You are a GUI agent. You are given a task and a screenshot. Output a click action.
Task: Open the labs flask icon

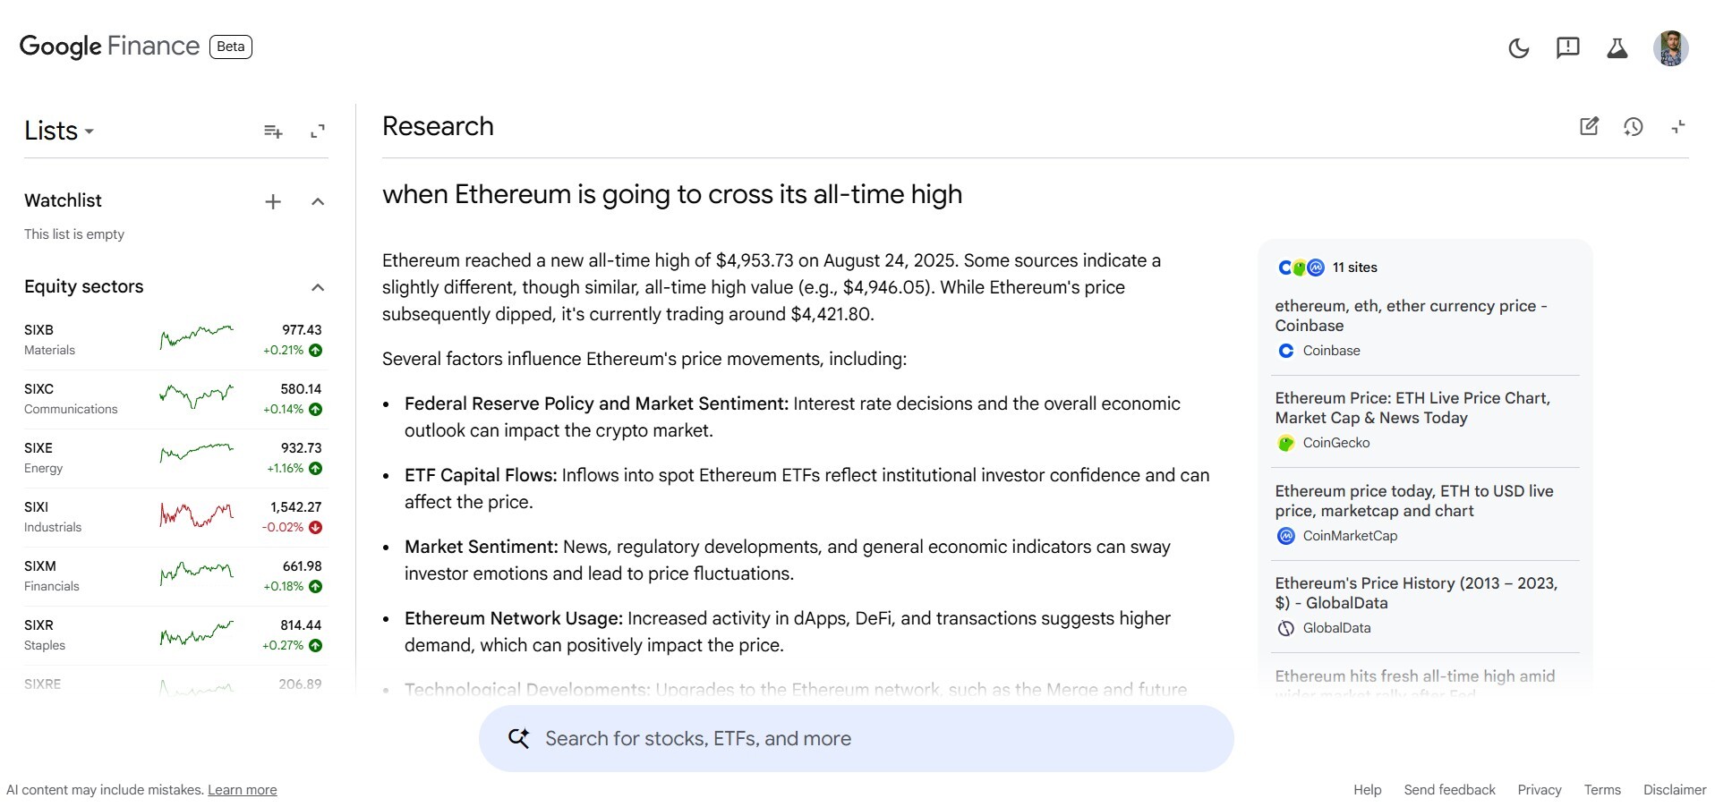tap(1617, 48)
